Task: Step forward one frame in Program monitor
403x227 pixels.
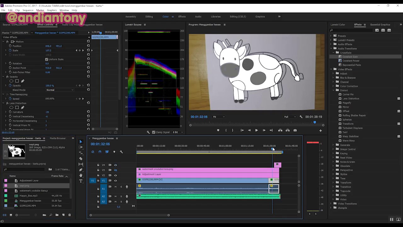Action: click(x=264, y=130)
